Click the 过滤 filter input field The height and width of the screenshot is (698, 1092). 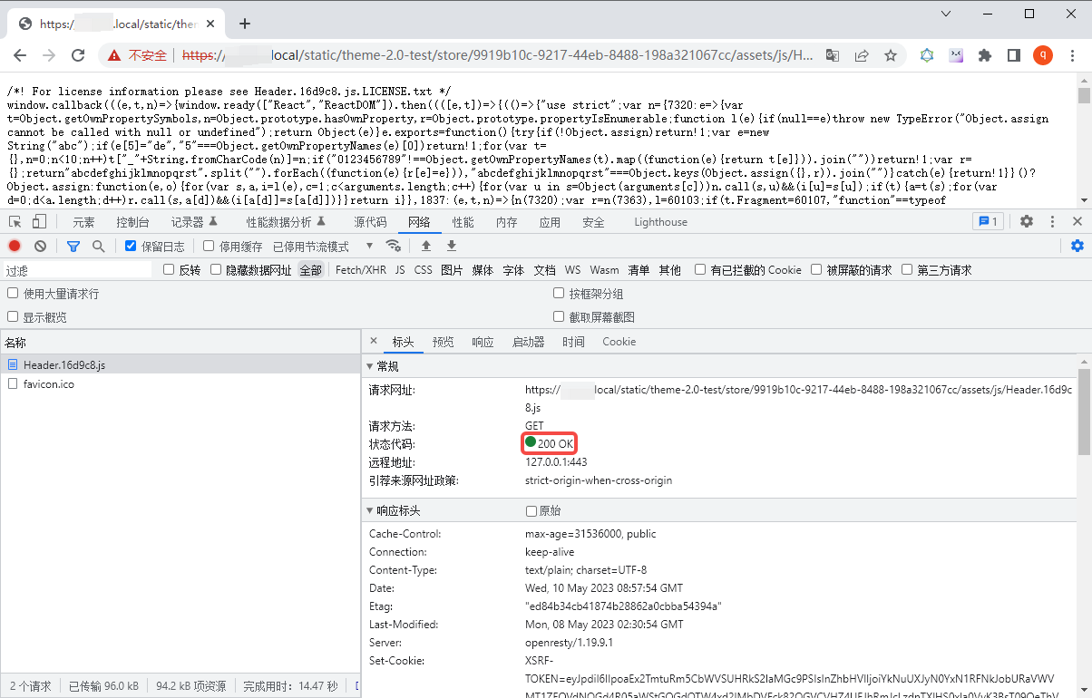[x=77, y=269]
